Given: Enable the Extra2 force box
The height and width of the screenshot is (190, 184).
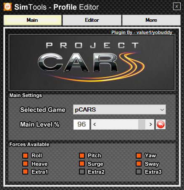Looking at the screenshot, I should 82,172.
